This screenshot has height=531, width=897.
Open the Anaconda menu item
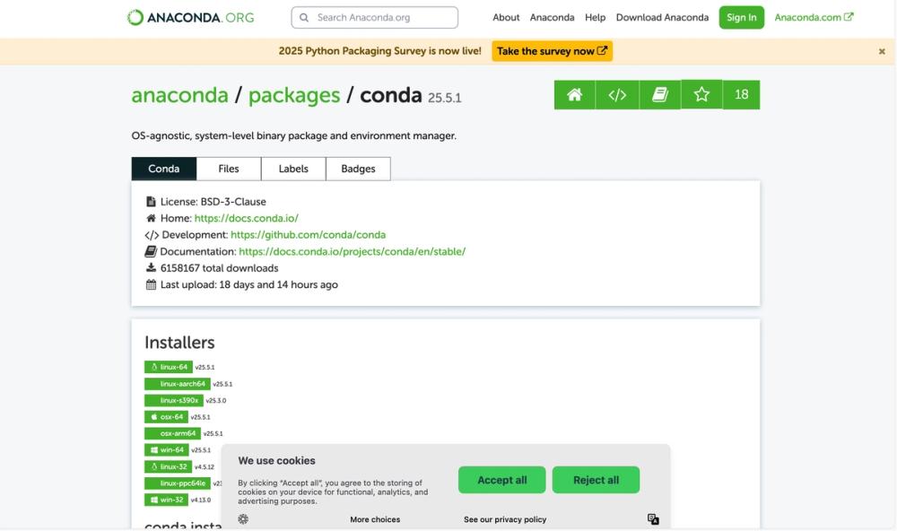click(x=552, y=18)
